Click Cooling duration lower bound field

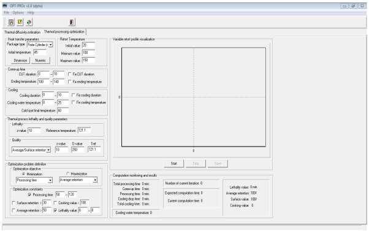[x=48, y=95]
